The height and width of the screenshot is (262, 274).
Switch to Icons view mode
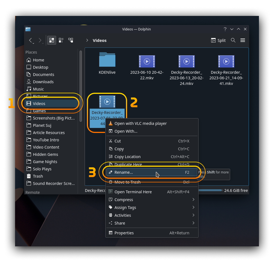tap(52, 41)
